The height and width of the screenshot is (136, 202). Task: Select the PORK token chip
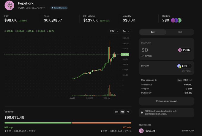tap(184, 50)
